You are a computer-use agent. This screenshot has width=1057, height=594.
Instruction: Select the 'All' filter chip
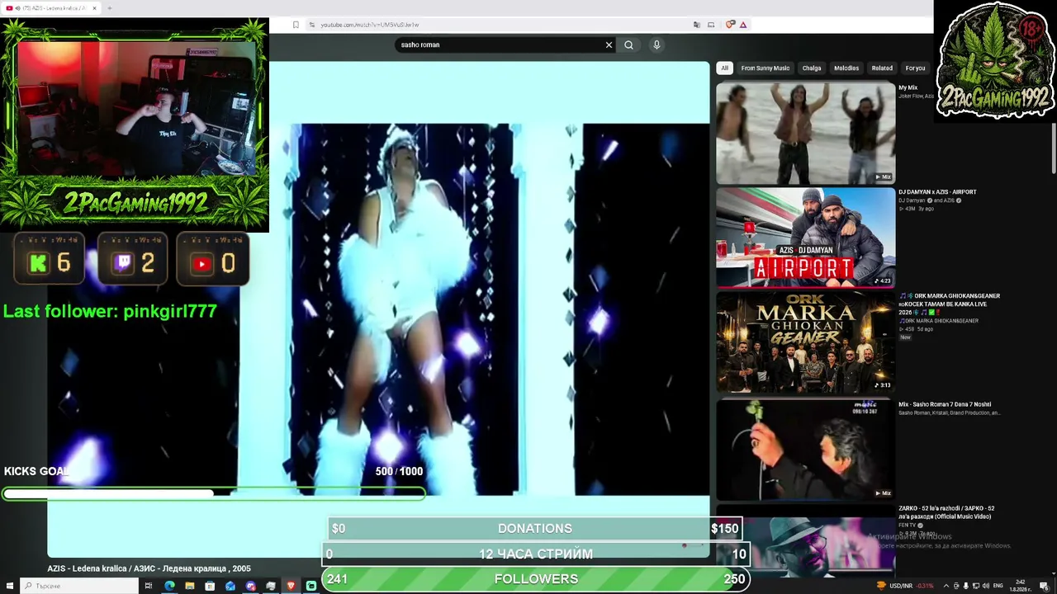[724, 68]
